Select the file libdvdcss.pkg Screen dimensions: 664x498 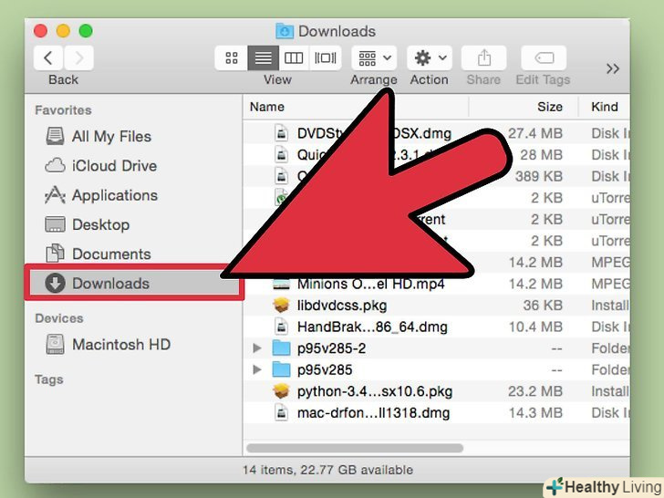[x=342, y=305]
